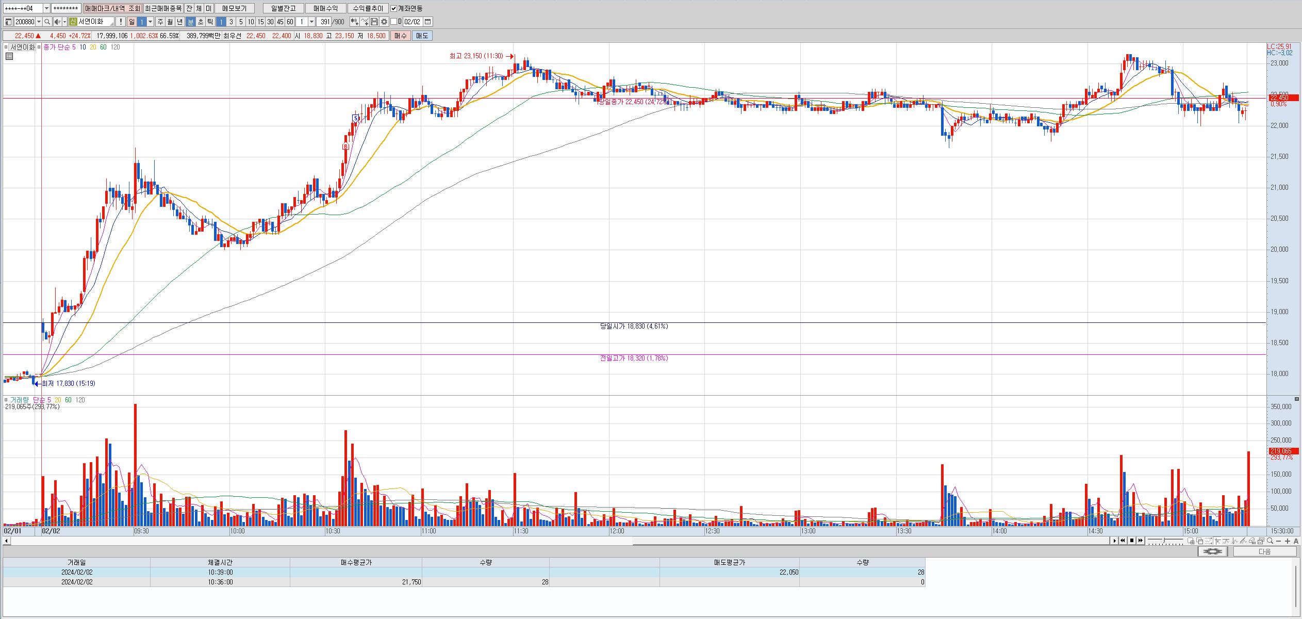This screenshot has width=1302, height=619.
Task: Select the 매매수익 tab
Action: 325,8
